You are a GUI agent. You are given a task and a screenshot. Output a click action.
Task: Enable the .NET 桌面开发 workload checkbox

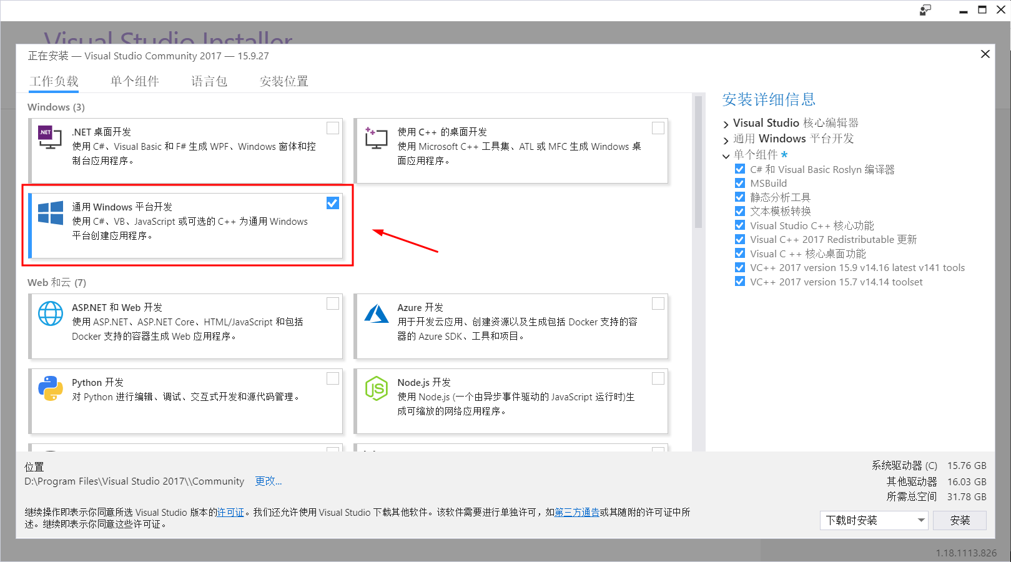pyautogui.click(x=333, y=128)
